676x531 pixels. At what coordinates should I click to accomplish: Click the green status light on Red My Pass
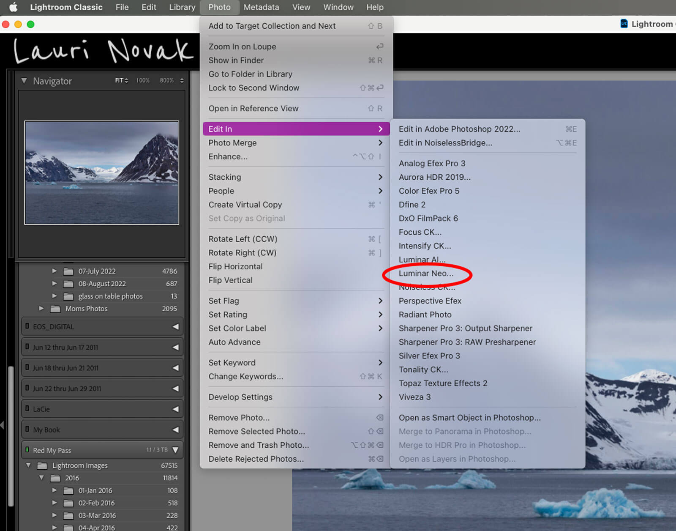tap(27, 450)
